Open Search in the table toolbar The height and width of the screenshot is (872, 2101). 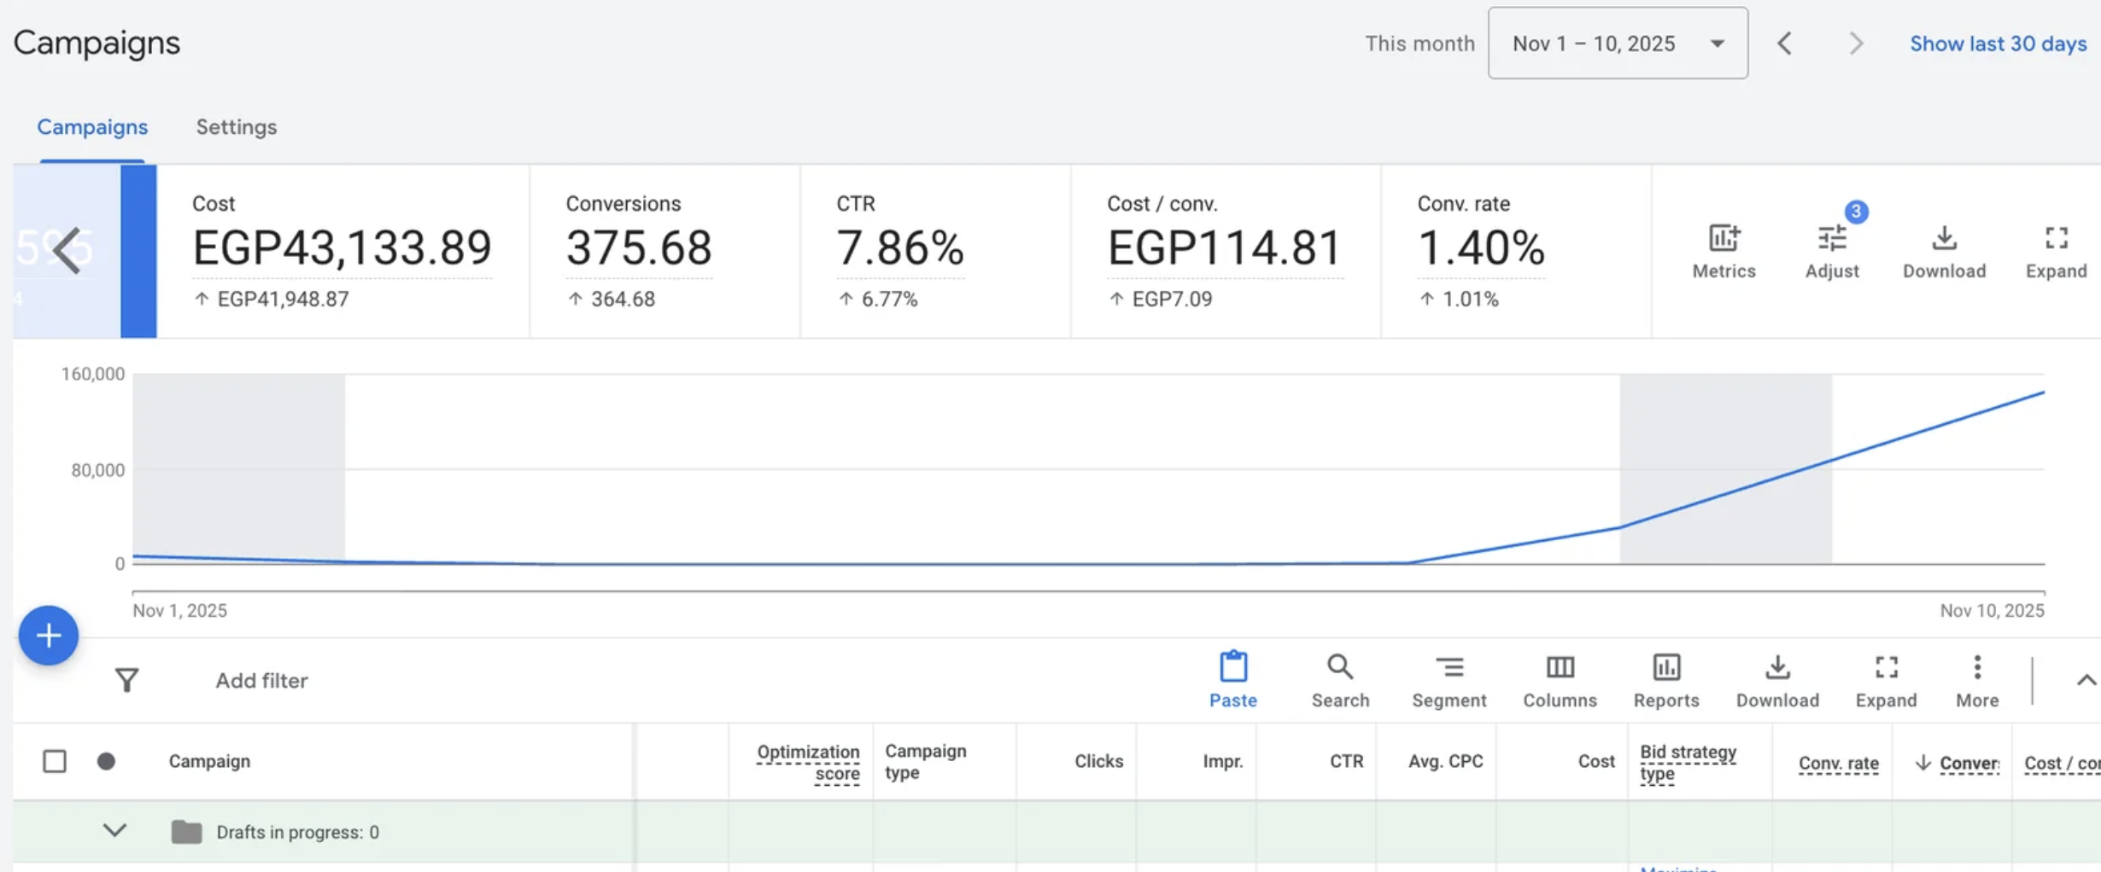click(1339, 668)
